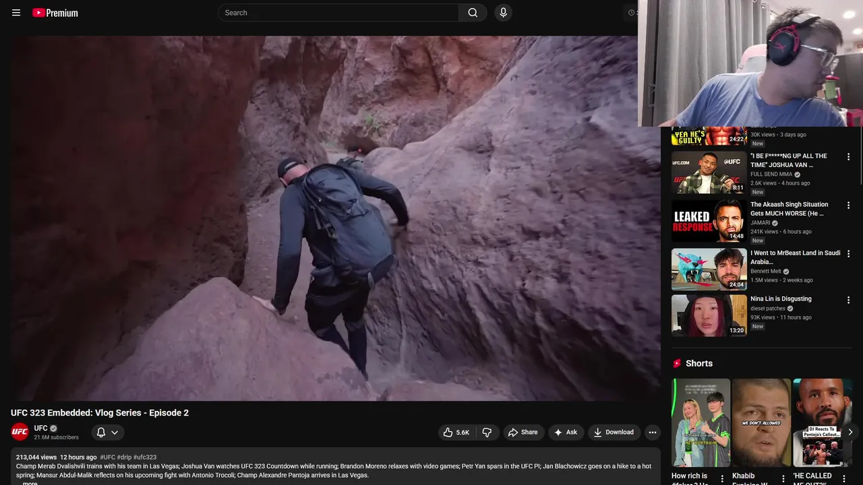The width and height of the screenshot is (863, 485).
Task: Open the hamburger guide menu
Action: coord(16,13)
